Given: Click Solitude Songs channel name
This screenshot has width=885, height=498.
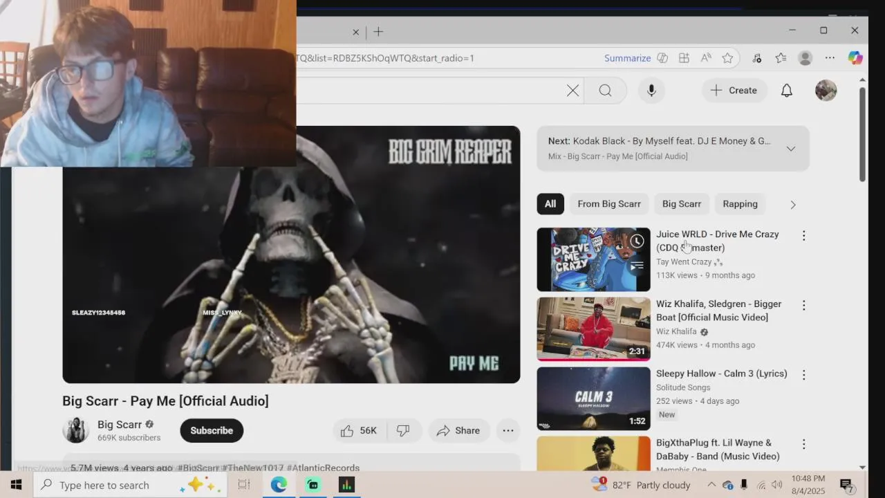Looking at the screenshot, I should 683,387.
